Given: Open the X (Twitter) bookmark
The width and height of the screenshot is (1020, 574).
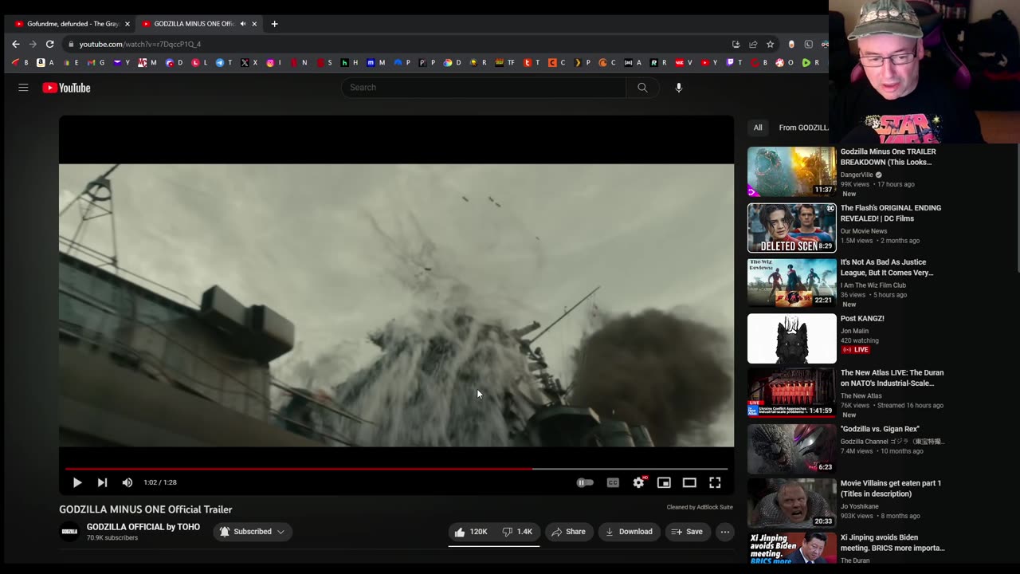Looking at the screenshot, I should [249, 62].
